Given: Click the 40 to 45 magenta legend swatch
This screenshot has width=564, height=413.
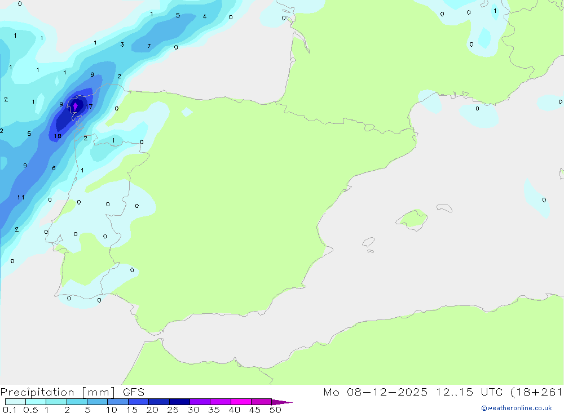Looking at the screenshot, I should pyautogui.click(x=241, y=402).
